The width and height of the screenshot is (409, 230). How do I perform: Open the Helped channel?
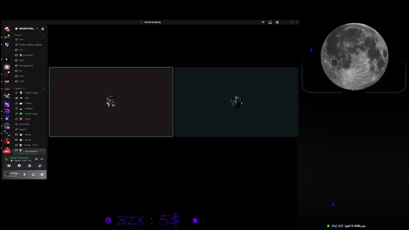point(30,108)
